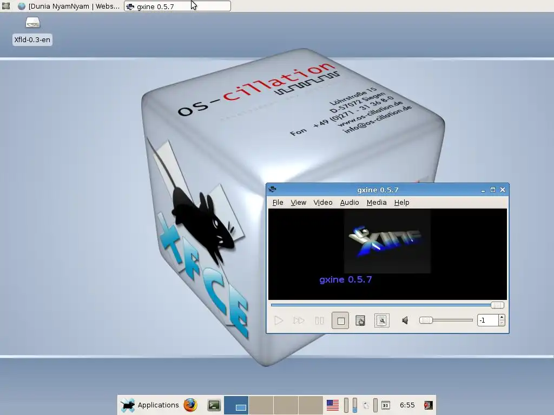
Task: Click the fast forward button in gxine
Action: click(299, 320)
